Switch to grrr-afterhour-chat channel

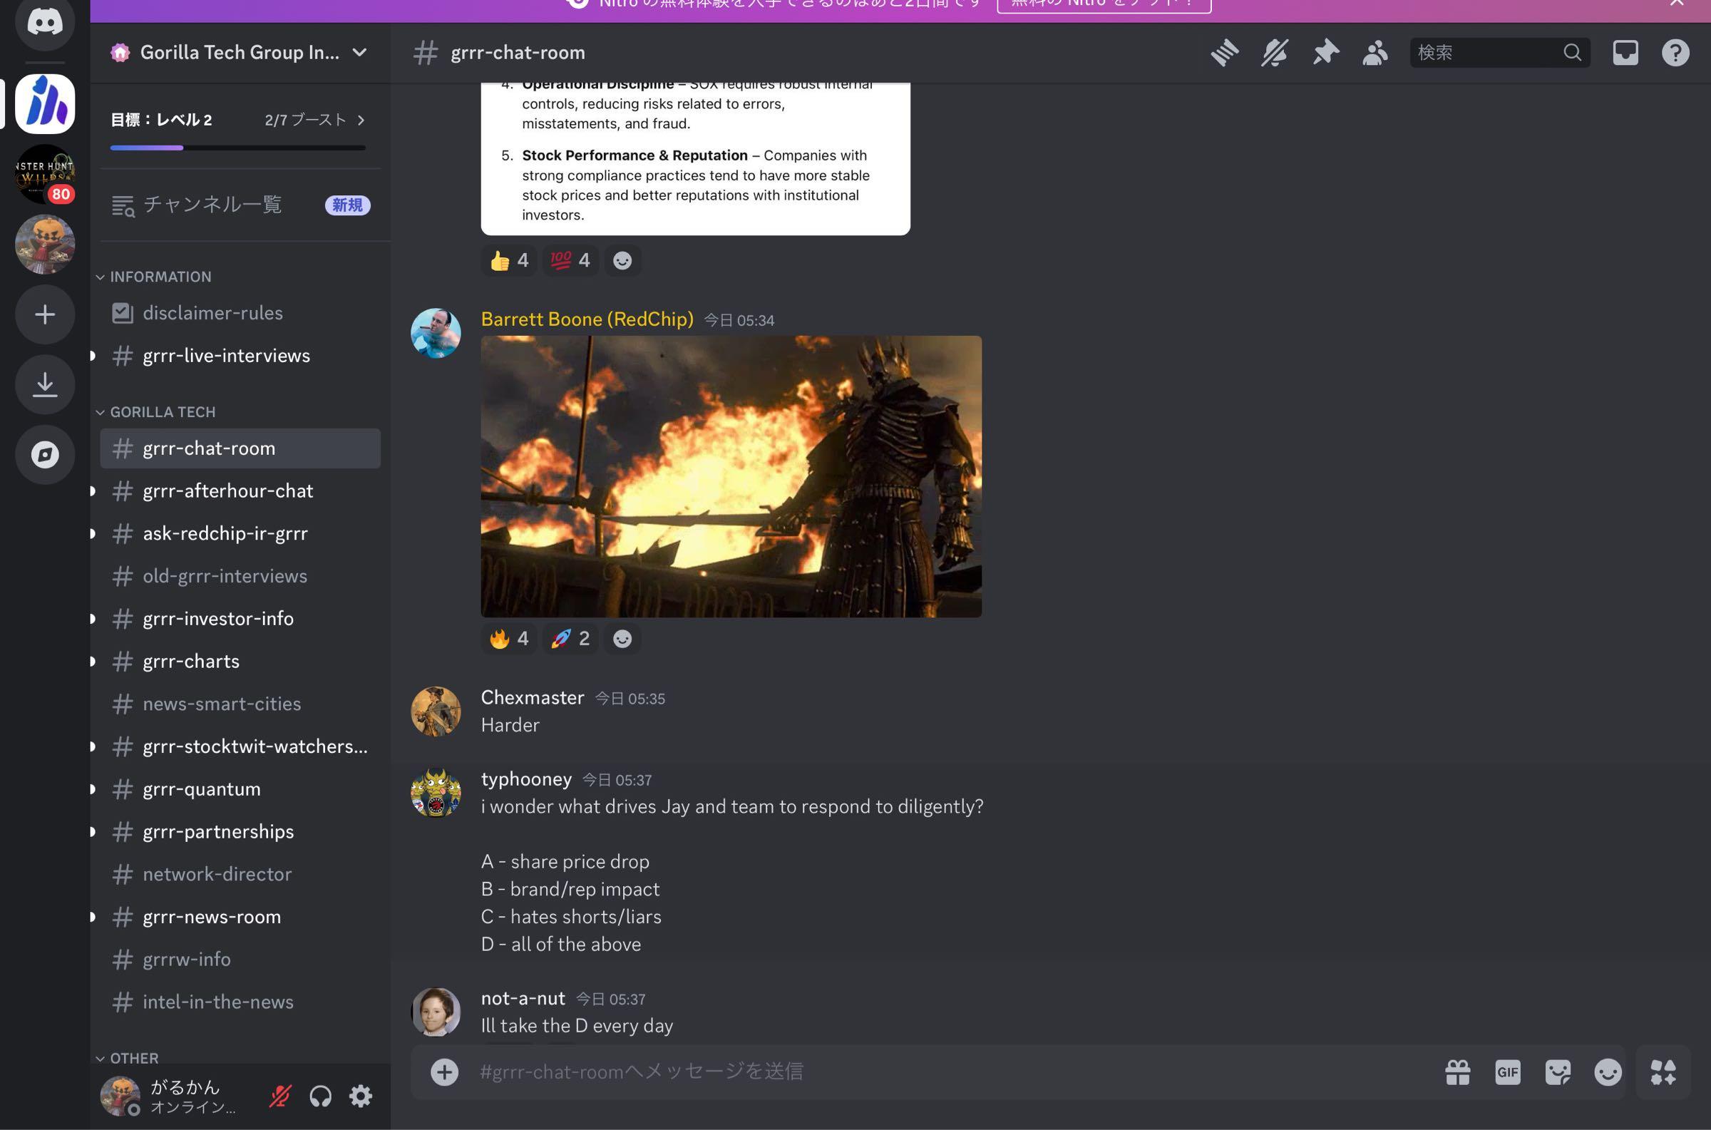227,490
